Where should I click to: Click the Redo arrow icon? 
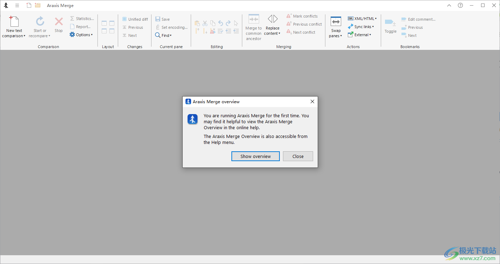[228, 23]
